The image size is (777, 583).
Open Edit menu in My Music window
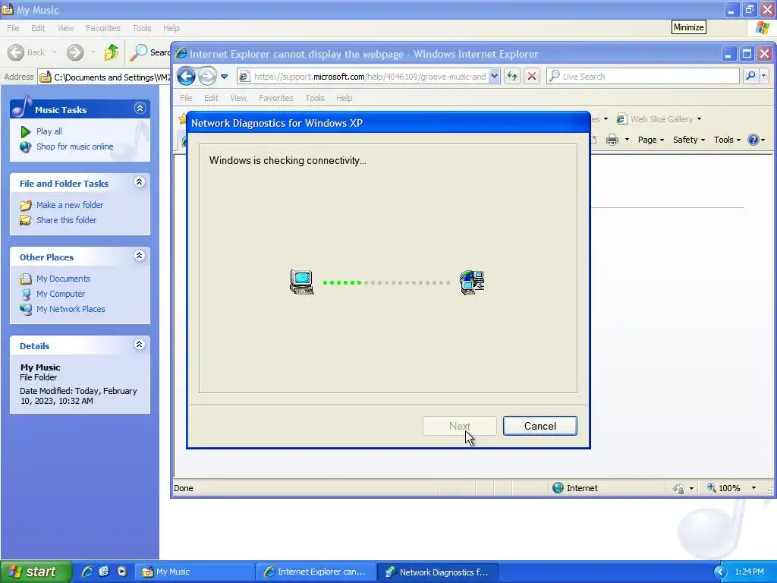point(38,28)
